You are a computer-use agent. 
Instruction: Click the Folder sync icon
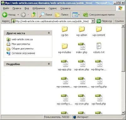tap(85, 15)
